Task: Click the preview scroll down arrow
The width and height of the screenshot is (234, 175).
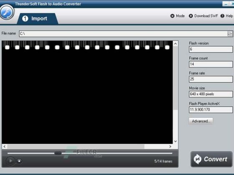Action: [x=175, y=141]
